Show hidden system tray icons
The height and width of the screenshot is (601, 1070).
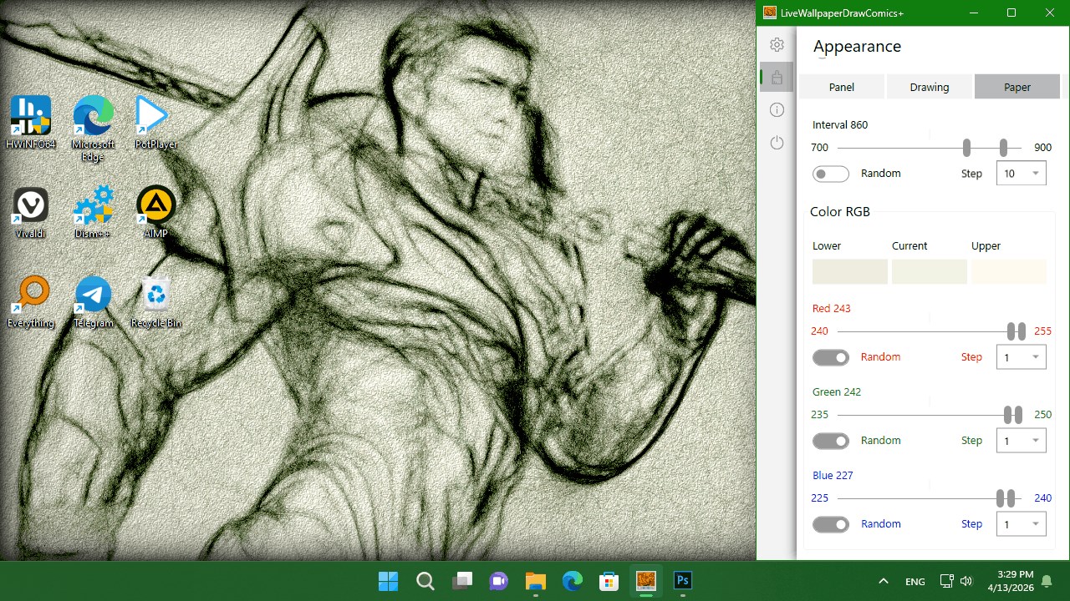[884, 581]
